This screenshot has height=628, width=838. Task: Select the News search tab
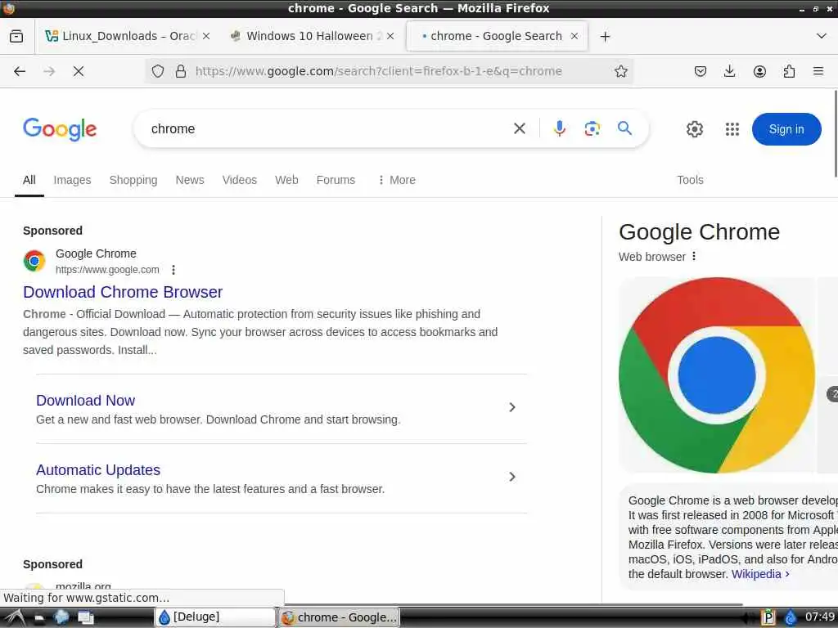coord(190,180)
